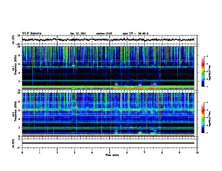This screenshot has height=171, width=222.
Task: Select the "start UT = 20:40:0" label
Action: [x=135, y=34]
